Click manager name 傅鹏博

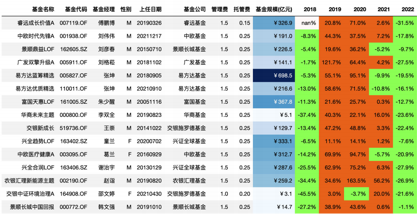pyautogui.click(x=107, y=23)
